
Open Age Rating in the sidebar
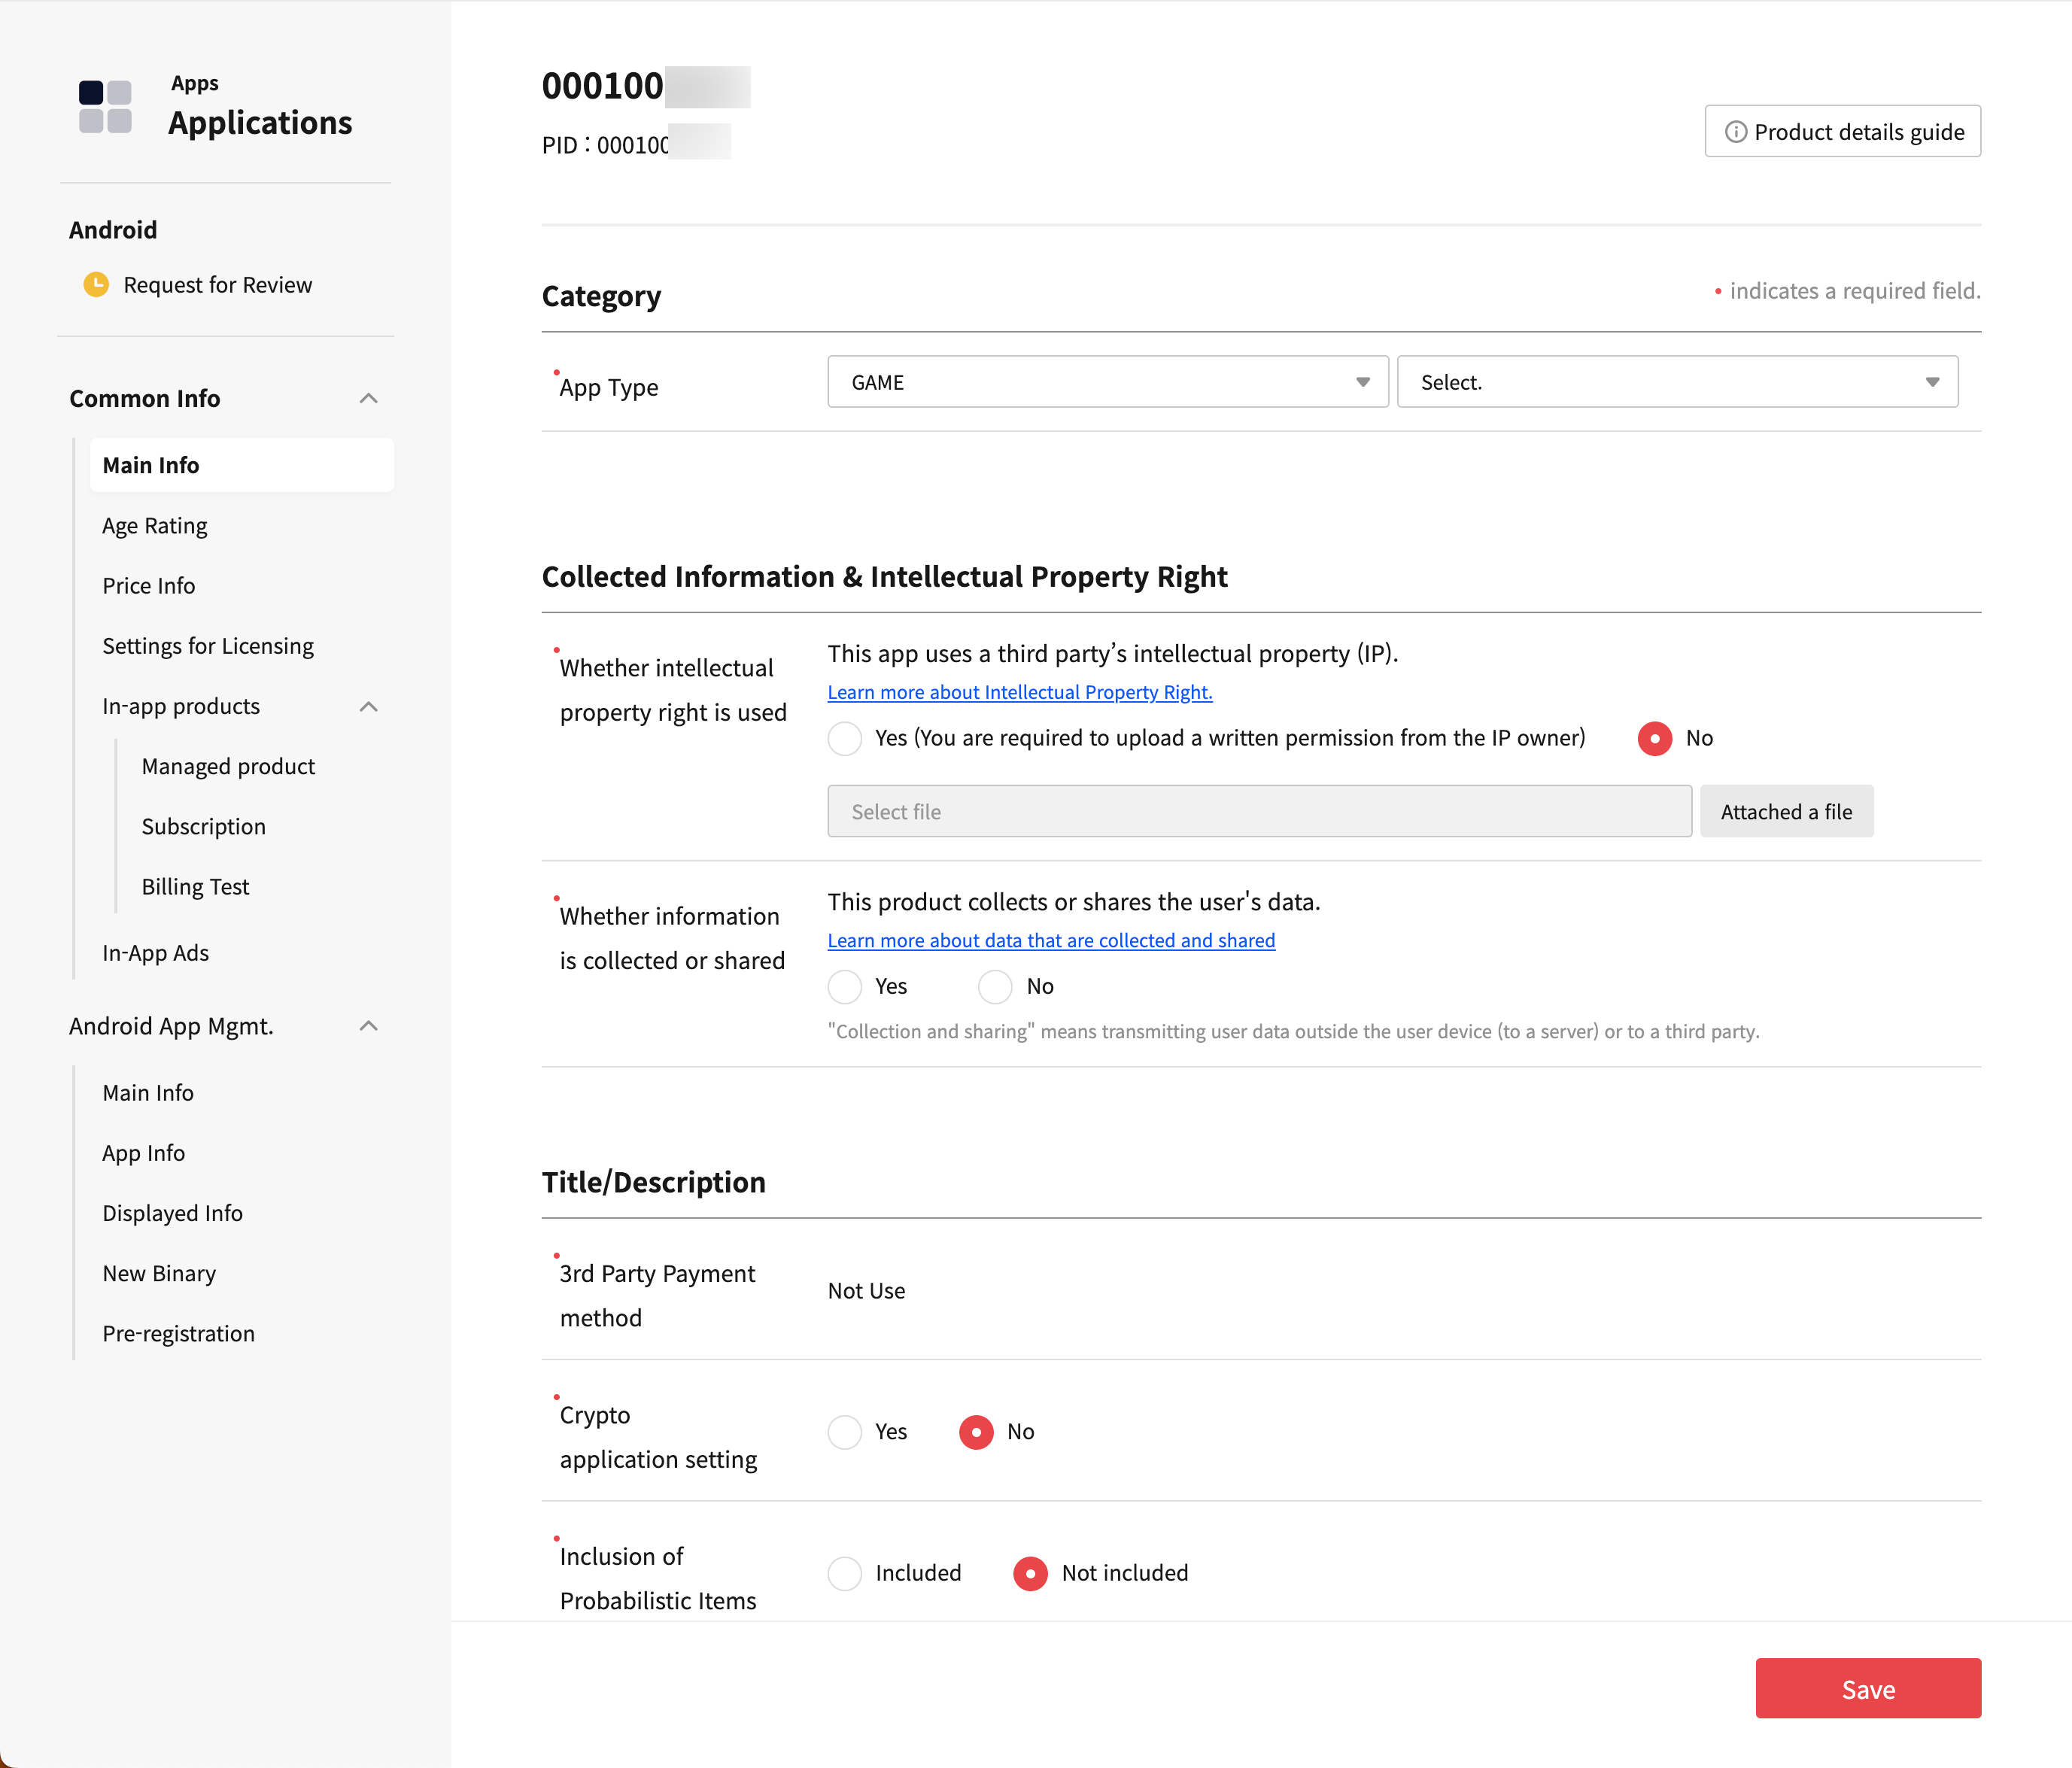(155, 526)
